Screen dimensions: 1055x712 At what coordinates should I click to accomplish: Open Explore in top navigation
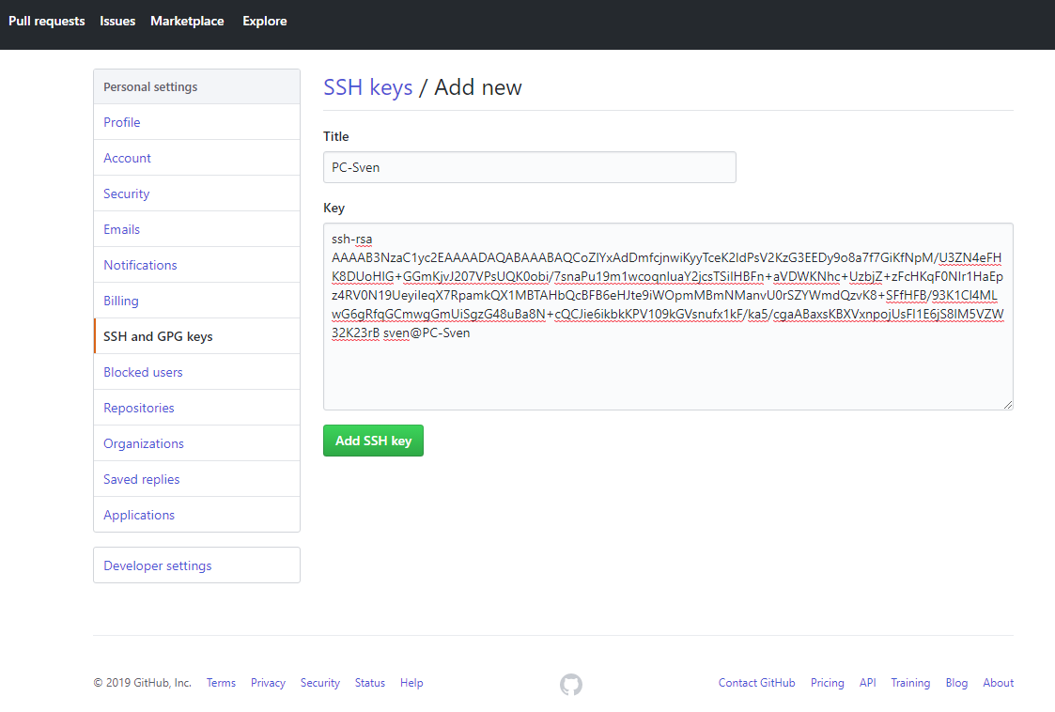[264, 21]
